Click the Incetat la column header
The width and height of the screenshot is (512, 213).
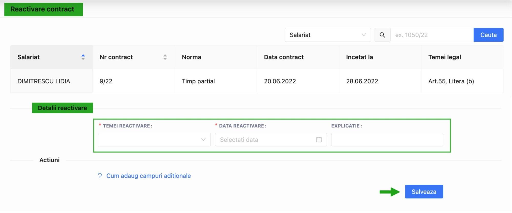click(380, 57)
